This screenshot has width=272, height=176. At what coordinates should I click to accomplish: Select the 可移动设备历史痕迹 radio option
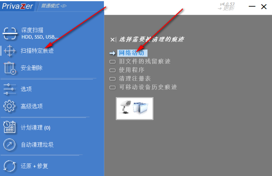(112, 87)
